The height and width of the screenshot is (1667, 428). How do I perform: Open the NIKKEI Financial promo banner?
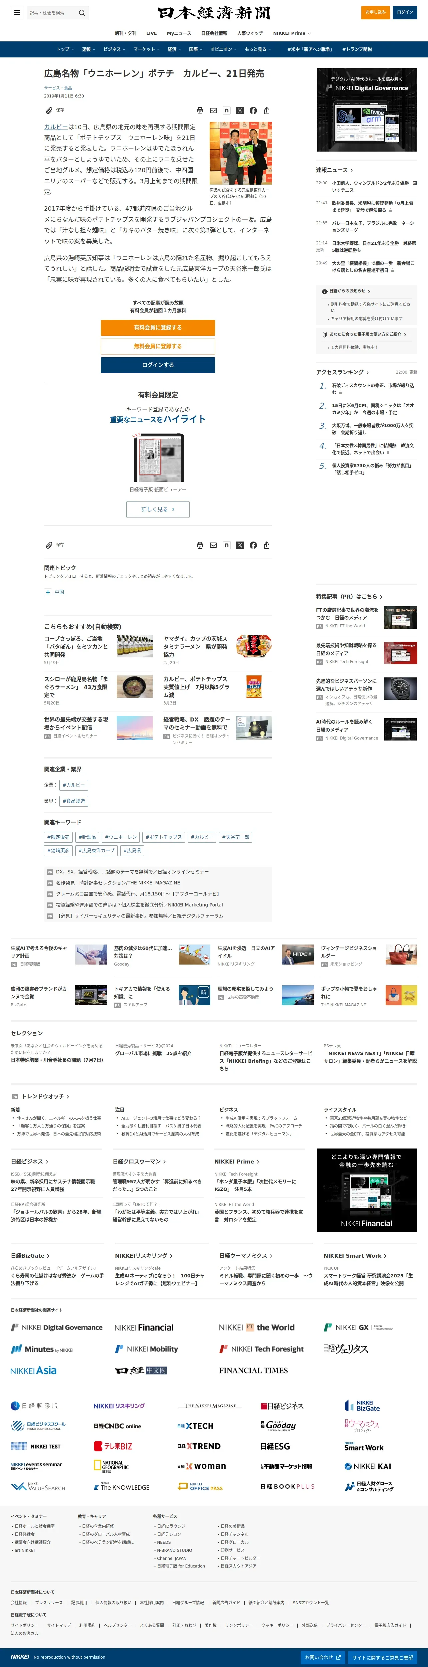(x=367, y=1190)
